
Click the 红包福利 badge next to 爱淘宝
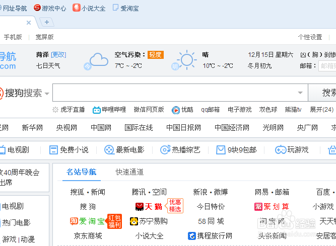113,221
